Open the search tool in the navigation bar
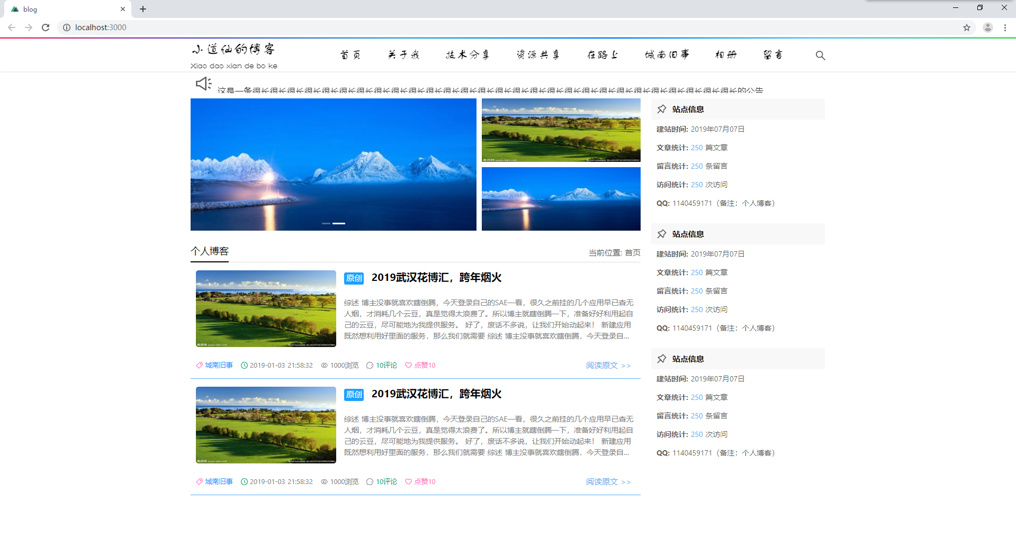 [820, 55]
